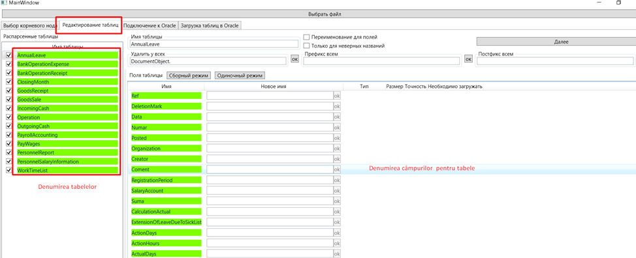Select the ActualDays field name
This screenshot has width=636, height=258.
(x=166, y=254)
